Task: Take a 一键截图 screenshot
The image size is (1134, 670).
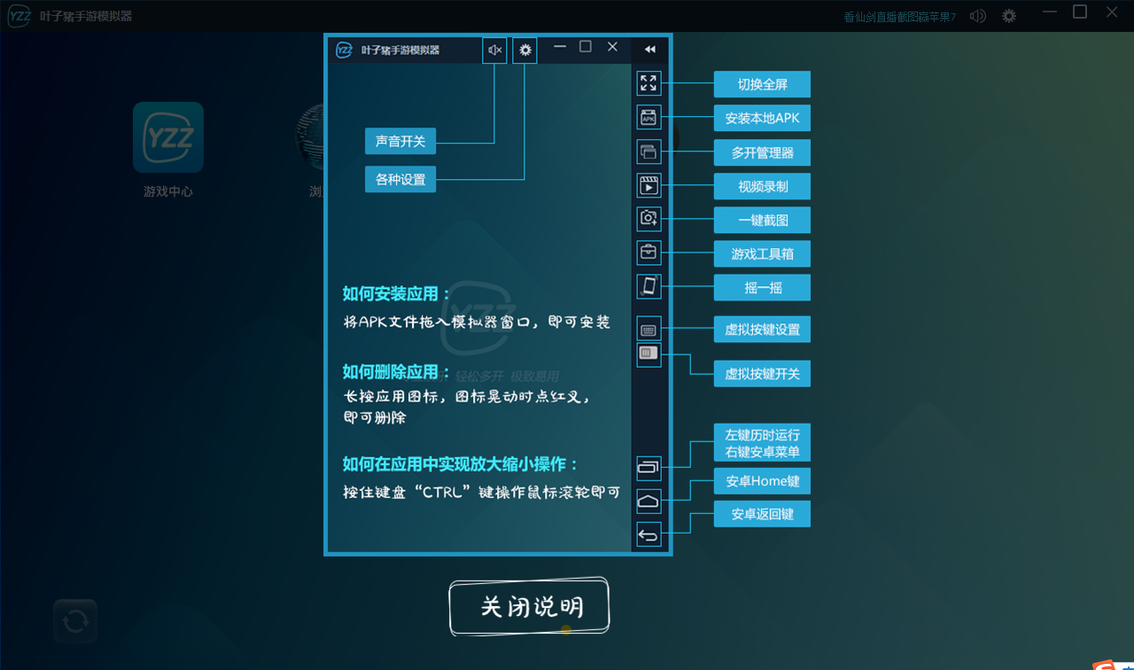Action: point(649,218)
